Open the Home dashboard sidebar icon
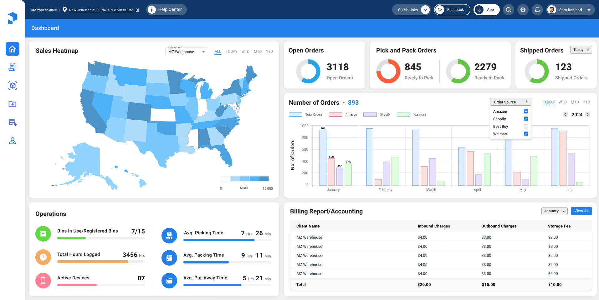Screen dimensions: 599x300 tap(13, 49)
